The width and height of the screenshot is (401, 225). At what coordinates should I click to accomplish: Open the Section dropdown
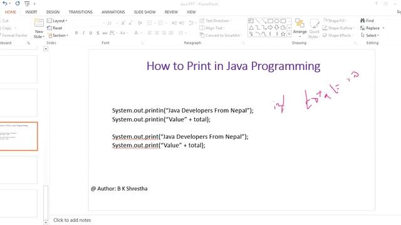[x=58, y=36]
